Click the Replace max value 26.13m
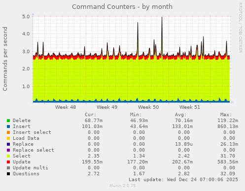This screenshot has height=191, width=245. click(x=229, y=144)
